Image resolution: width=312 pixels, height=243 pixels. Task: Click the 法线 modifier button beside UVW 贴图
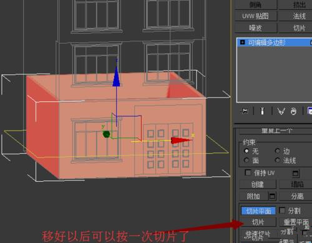[295, 16]
